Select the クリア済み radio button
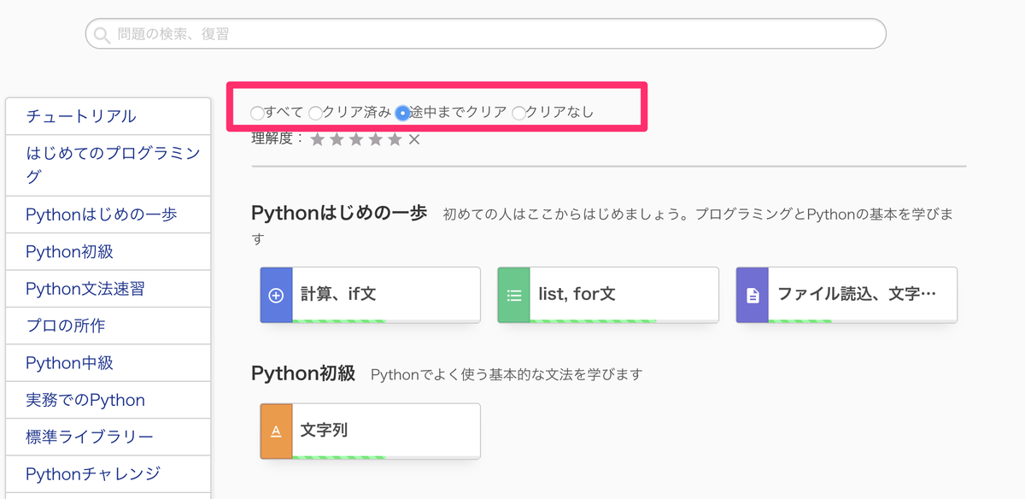 pyautogui.click(x=315, y=113)
